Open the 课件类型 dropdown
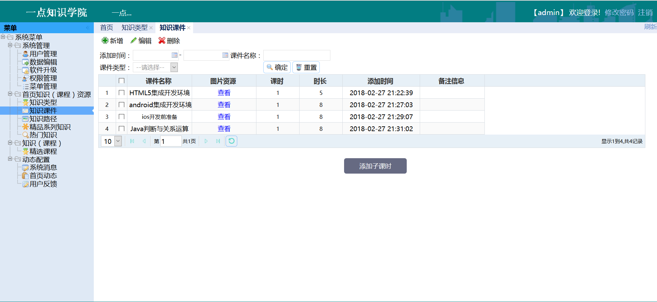Image resolution: width=657 pixels, height=302 pixels. [174, 67]
